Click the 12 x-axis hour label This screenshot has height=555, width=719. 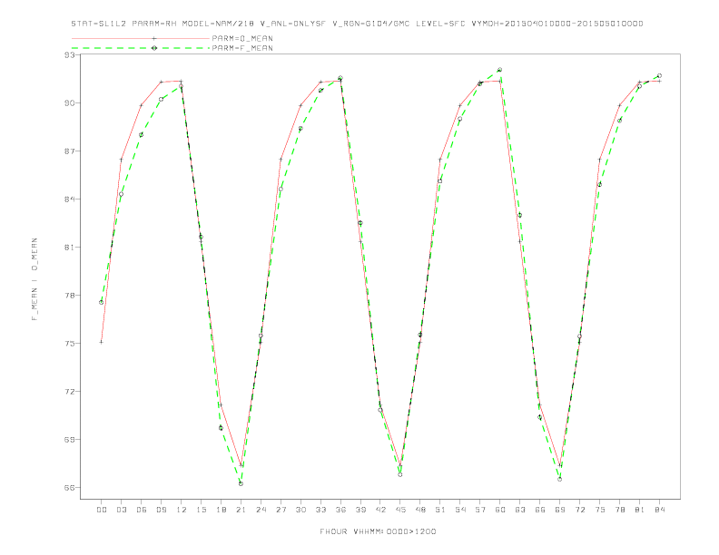point(182,510)
